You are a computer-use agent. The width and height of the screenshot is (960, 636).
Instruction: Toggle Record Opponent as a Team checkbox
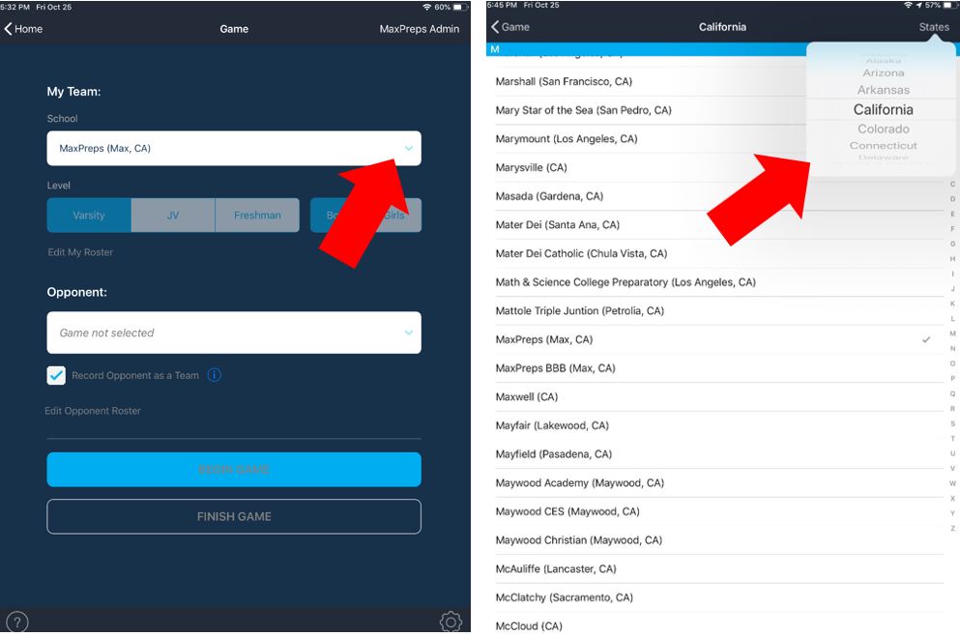pos(56,375)
